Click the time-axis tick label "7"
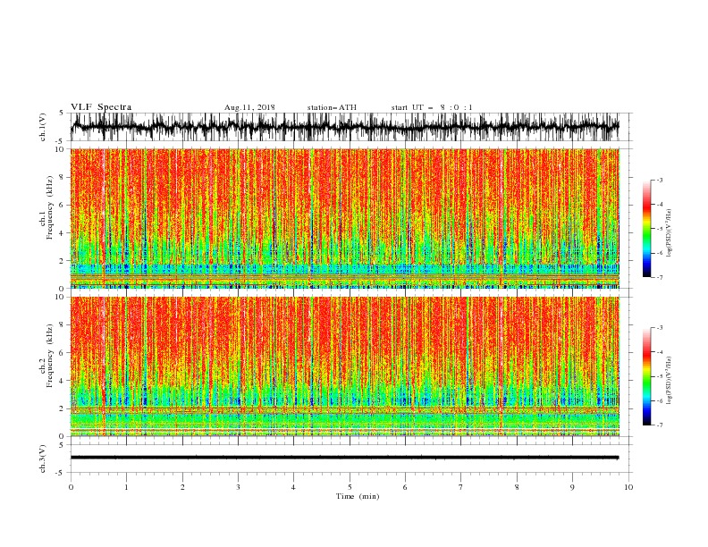This screenshot has height=547, width=708. [461, 487]
